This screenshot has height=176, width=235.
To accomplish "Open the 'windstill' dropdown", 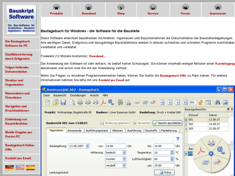I will [124, 166].
